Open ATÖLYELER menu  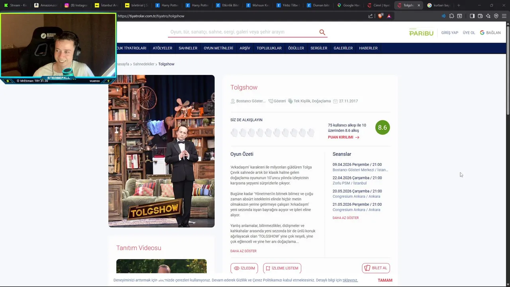(163, 48)
